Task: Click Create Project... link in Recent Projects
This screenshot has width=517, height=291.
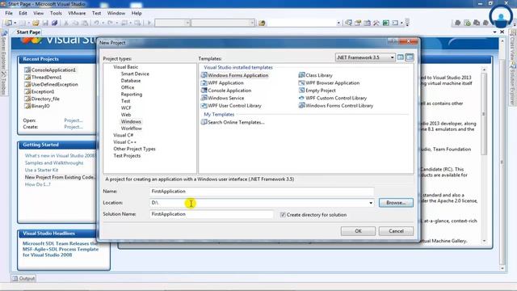Action: [x=74, y=127]
